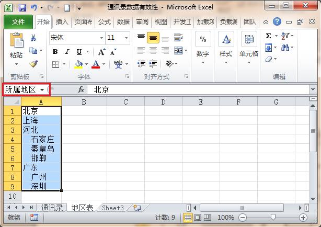Decrease font size with the small A icon
The height and width of the screenshot is (227, 321).
tap(113, 52)
